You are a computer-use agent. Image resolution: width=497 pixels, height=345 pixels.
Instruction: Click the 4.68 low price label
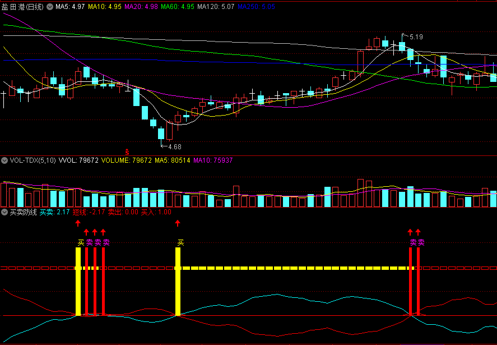pyautogui.click(x=175, y=146)
